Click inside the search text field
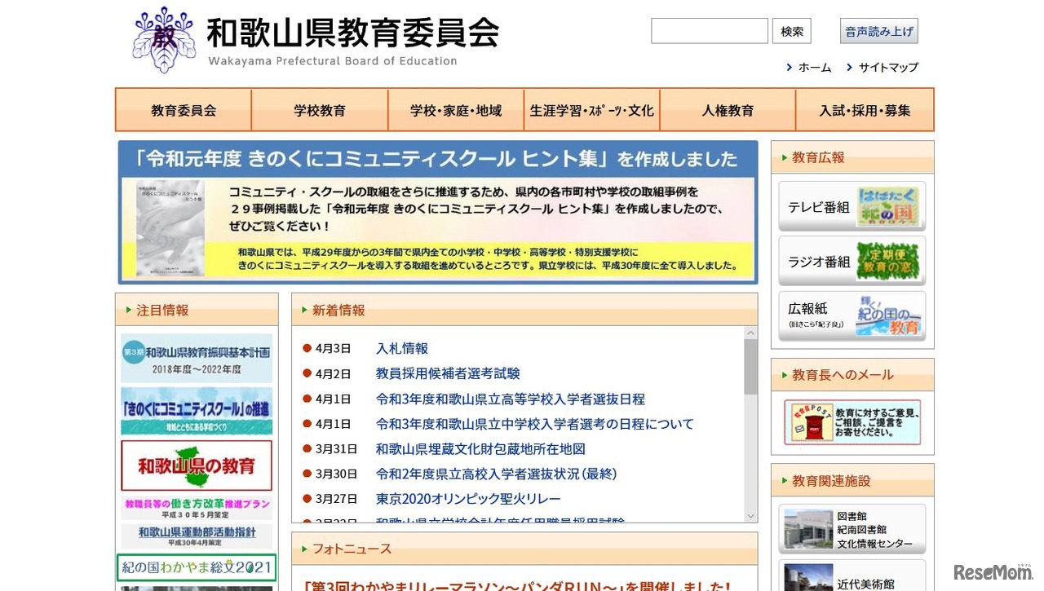The image size is (1044, 591). point(709,31)
